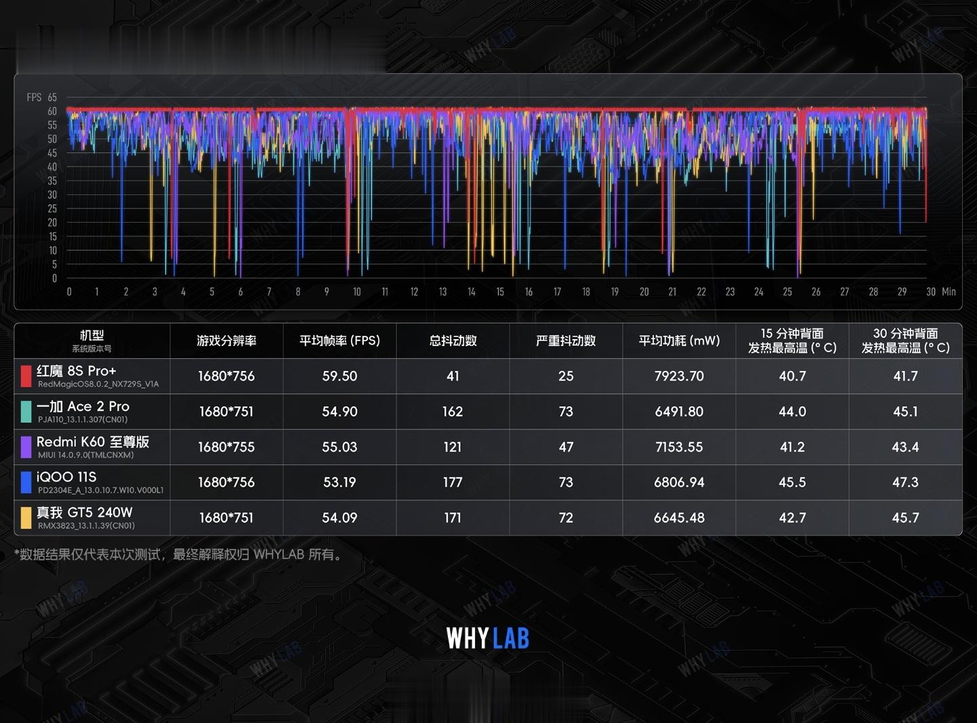Screen dimensions: 977x723
Task: Click the iQOO 11S model name
Action: 66,477
